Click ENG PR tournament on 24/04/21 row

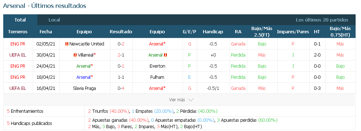(18, 66)
